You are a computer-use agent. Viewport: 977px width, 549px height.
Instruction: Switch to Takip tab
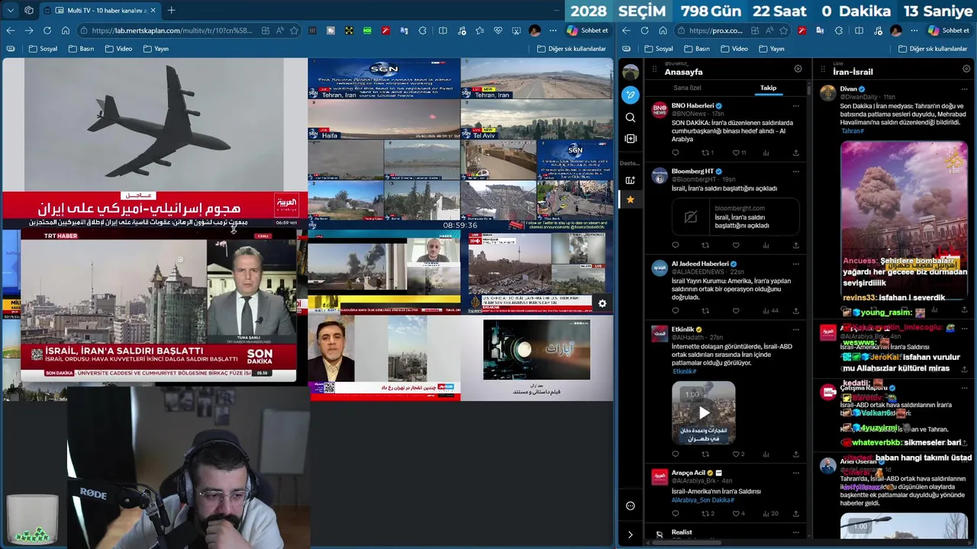coord(768,88)
